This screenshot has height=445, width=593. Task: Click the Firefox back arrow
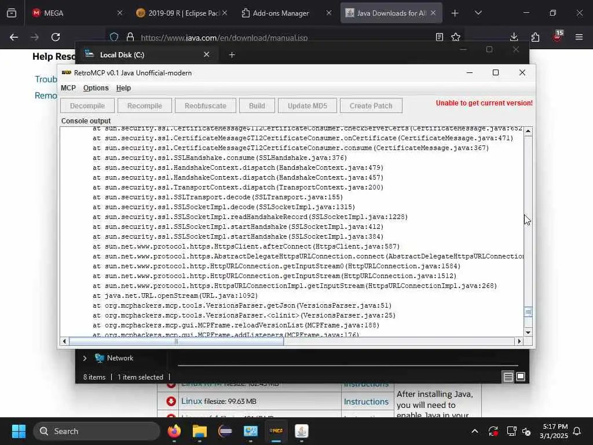[x=14, y=37]
